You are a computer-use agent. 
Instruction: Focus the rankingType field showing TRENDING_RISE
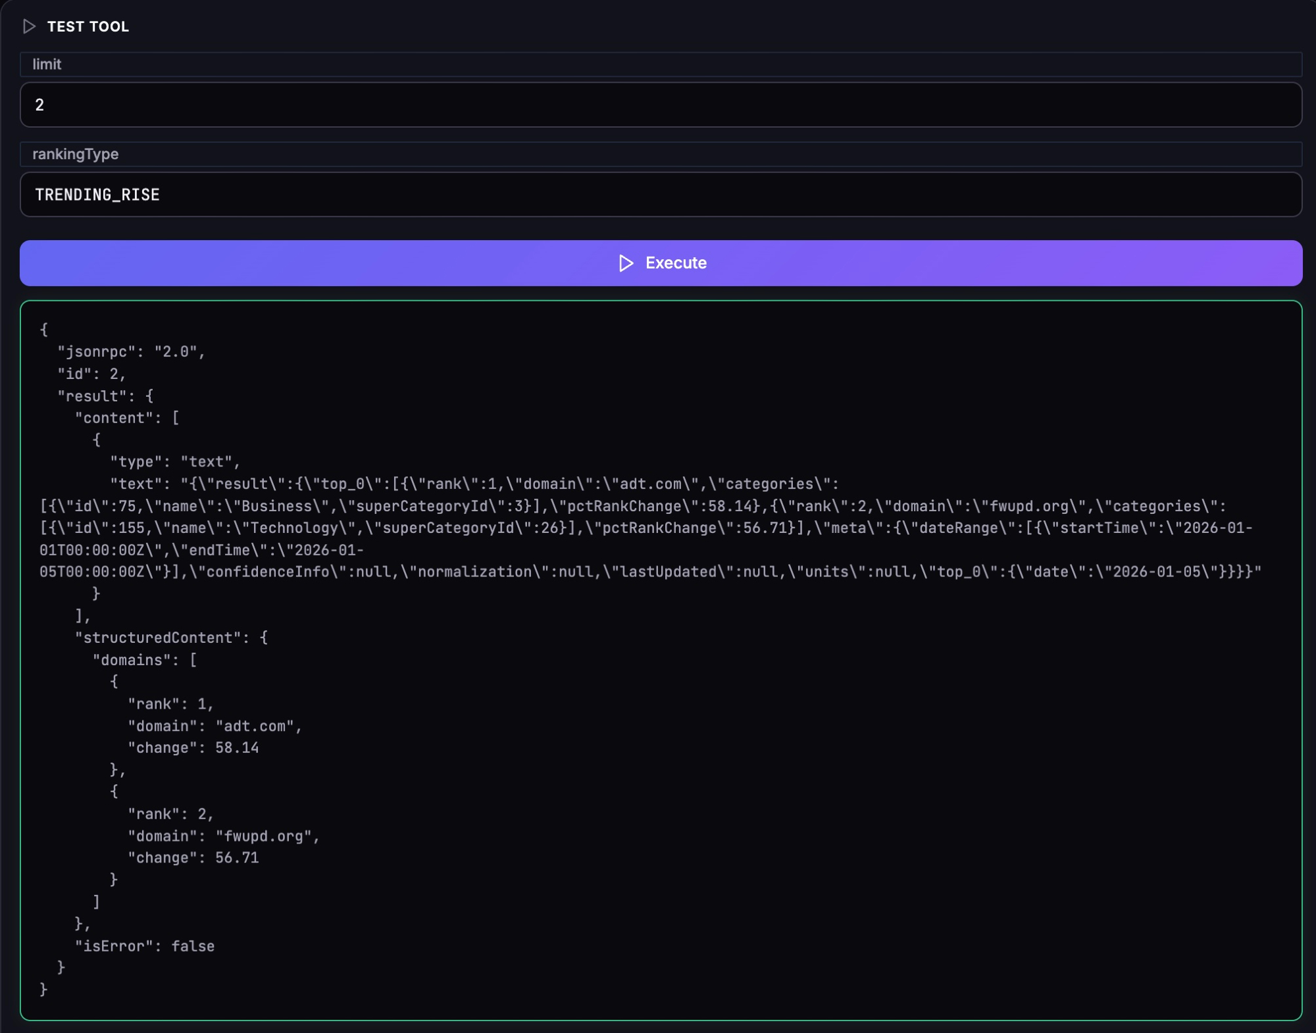pyautogui.click(x=660, y=195)
